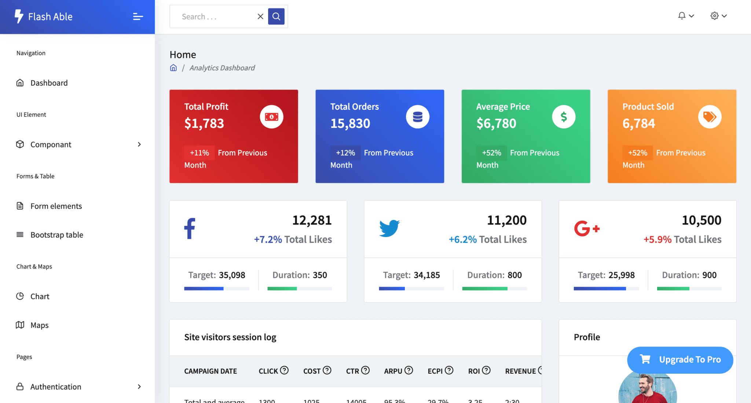Open the notification bell
Screen dimensions: 751x403
click(x=682, y=15)
